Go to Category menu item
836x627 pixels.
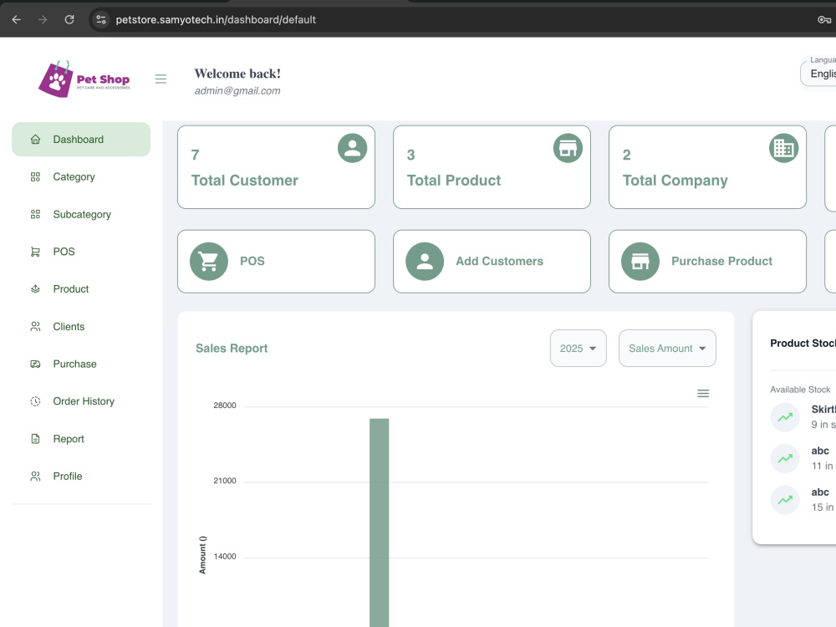pyautogui.click(x=81, y=177)
